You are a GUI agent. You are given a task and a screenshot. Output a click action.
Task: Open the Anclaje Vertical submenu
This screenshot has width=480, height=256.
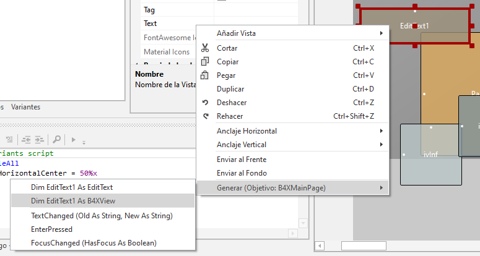point(291,145)
